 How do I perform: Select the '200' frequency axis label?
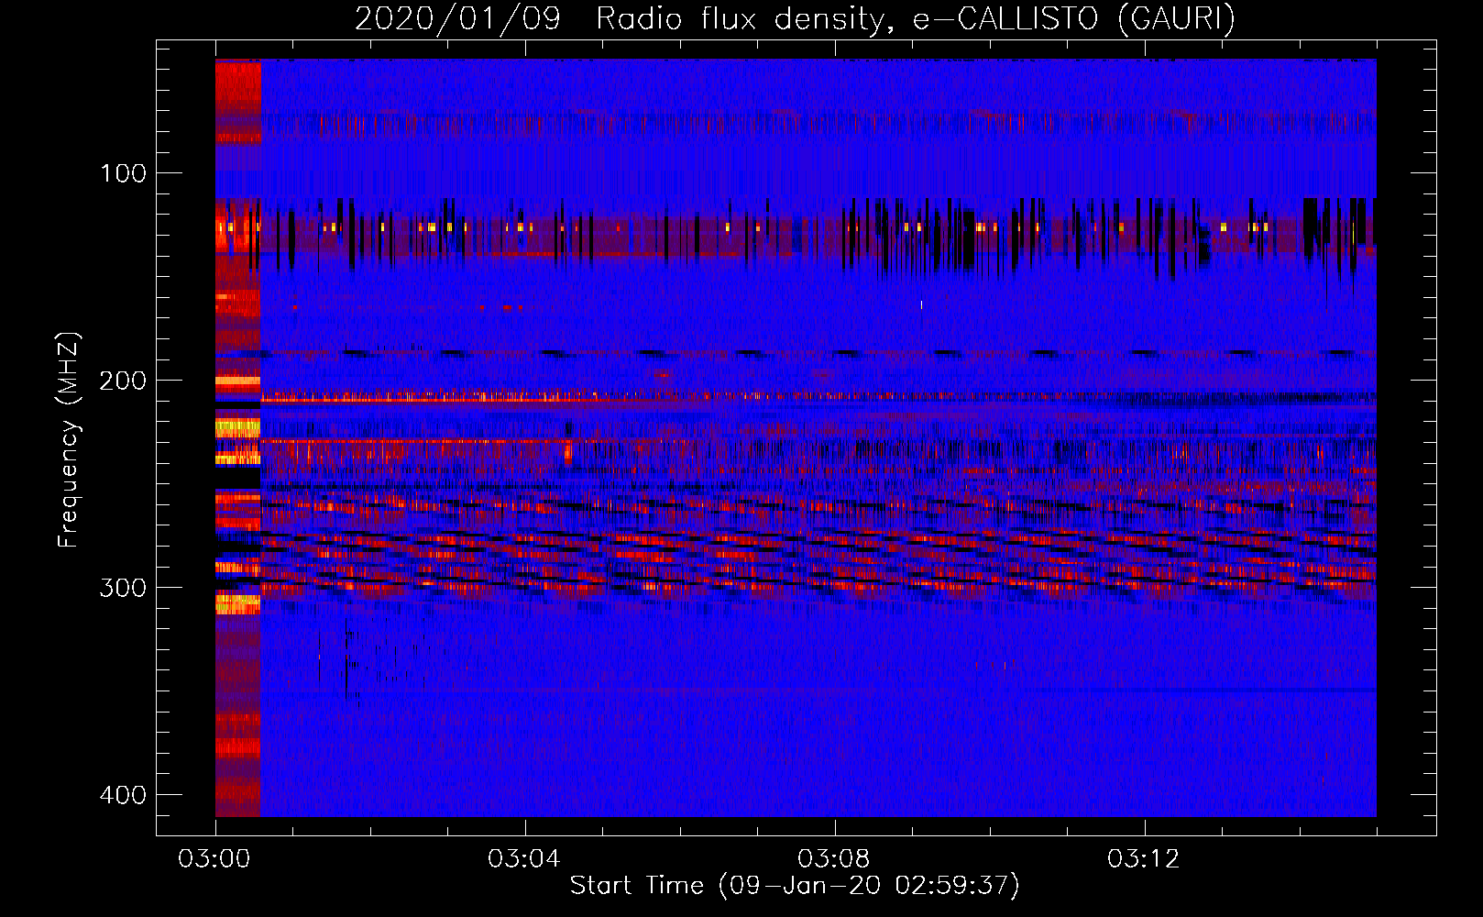pos(123,381)
